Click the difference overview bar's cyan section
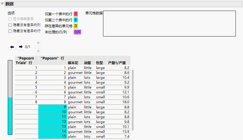243x140 pixels. pos(10,116)
